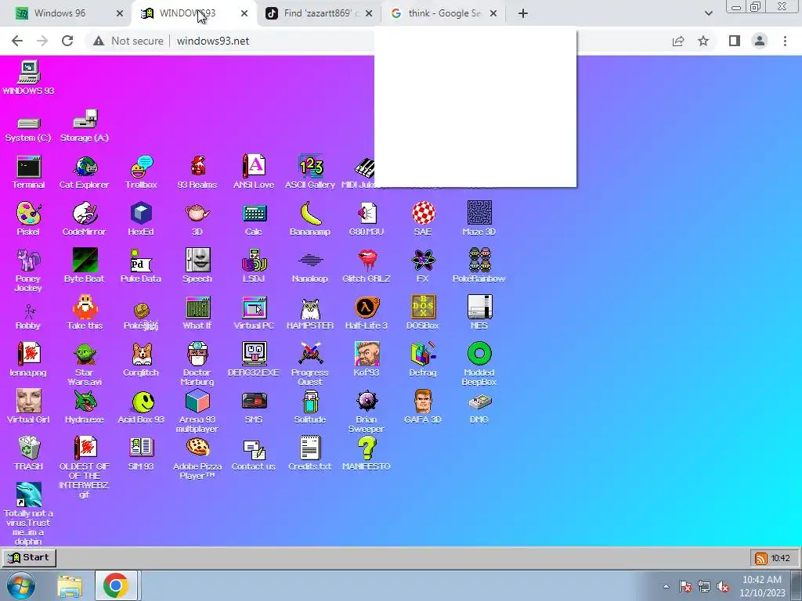
Task: Launch Brian Sweeper
Action: [367, 412]
